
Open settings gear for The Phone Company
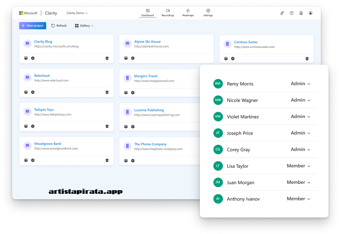point(133,161)
